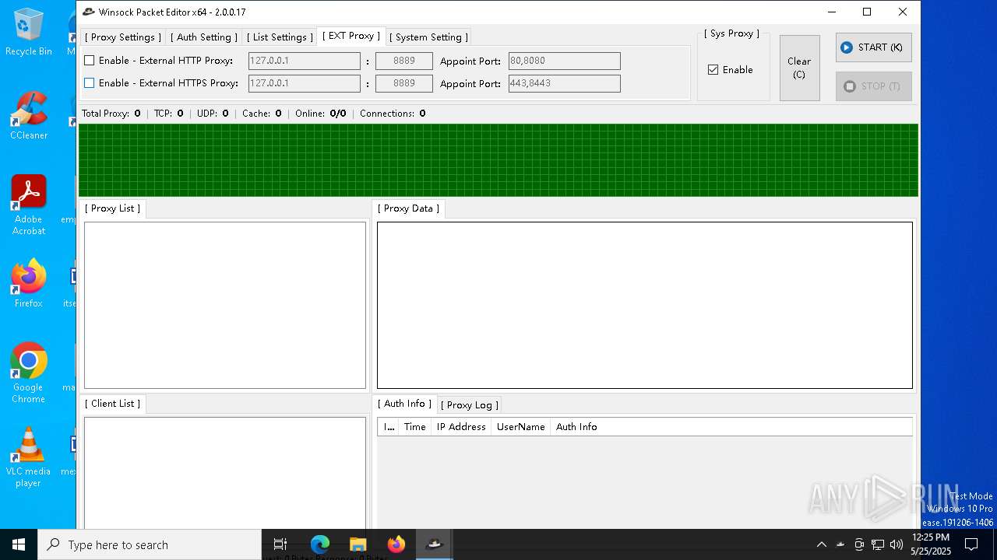Open the Recycle Bin desktop icon
The image size is (997, 560).
[x=29, y=31]
